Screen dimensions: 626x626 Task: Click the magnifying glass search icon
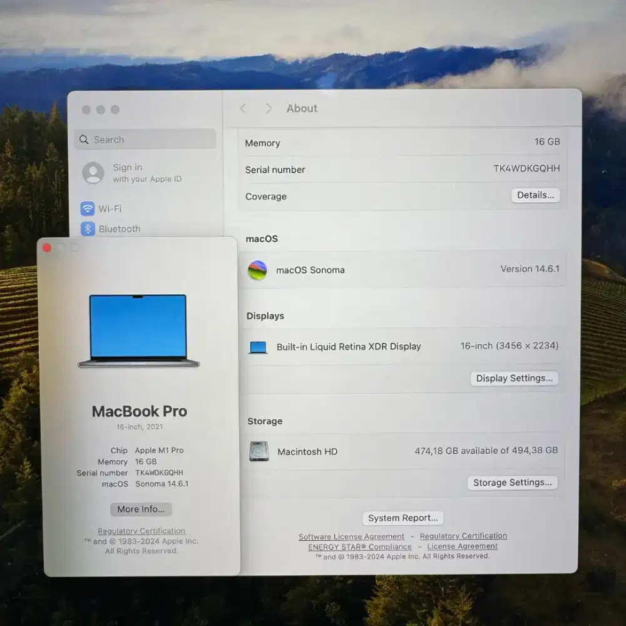coord(85,139)
